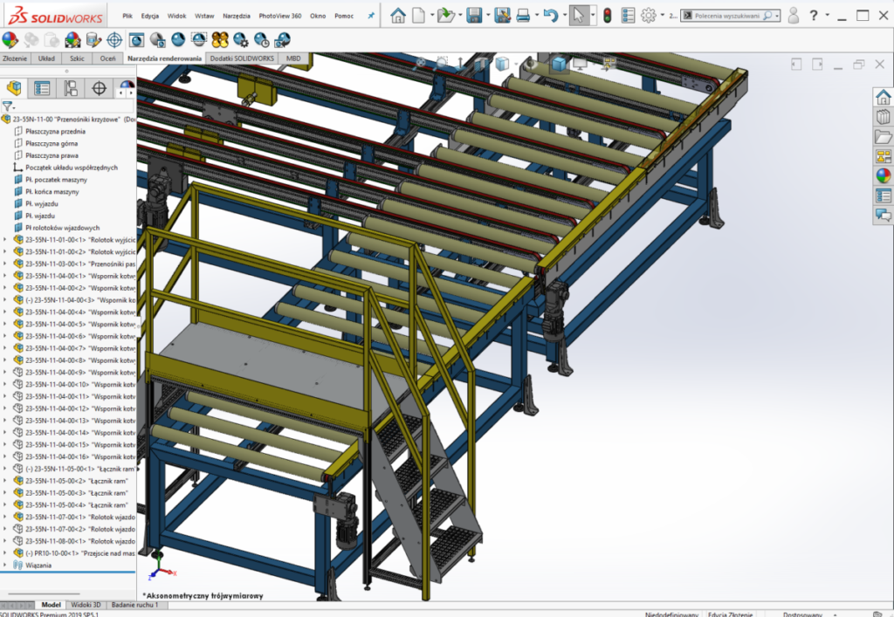Open the Narzędzia menu

[x=237, y=16]
